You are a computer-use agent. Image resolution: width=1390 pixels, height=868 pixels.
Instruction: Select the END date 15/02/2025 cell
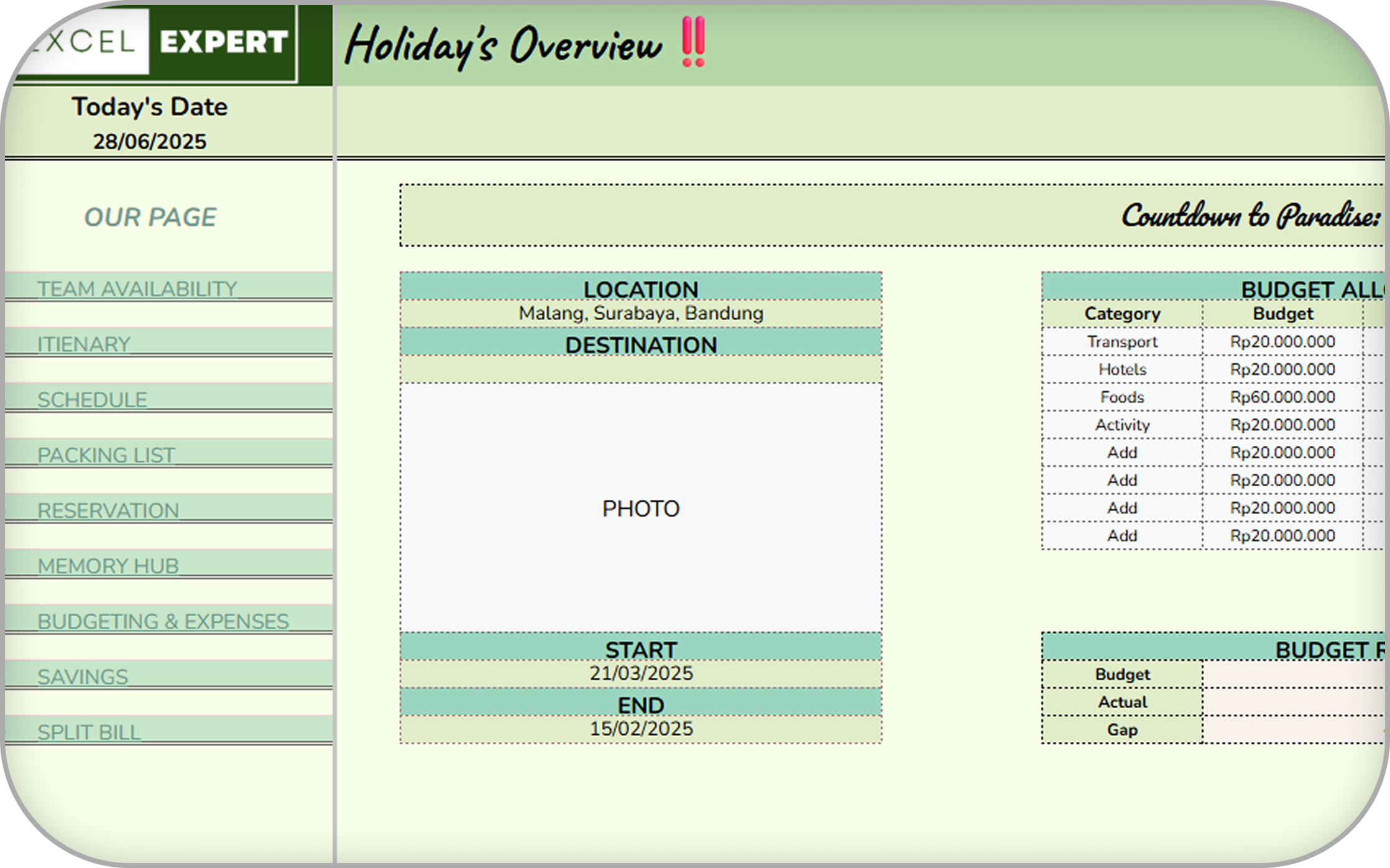(640, 729)
